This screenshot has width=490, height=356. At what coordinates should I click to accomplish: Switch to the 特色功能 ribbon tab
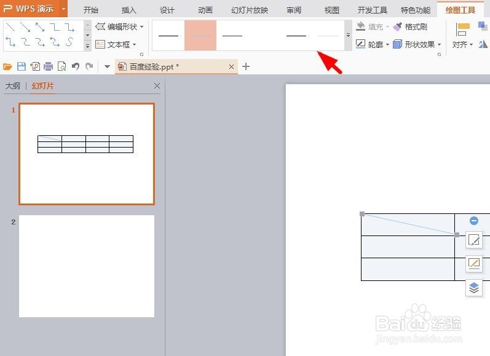pyautogui.click(x=416, y=10)
